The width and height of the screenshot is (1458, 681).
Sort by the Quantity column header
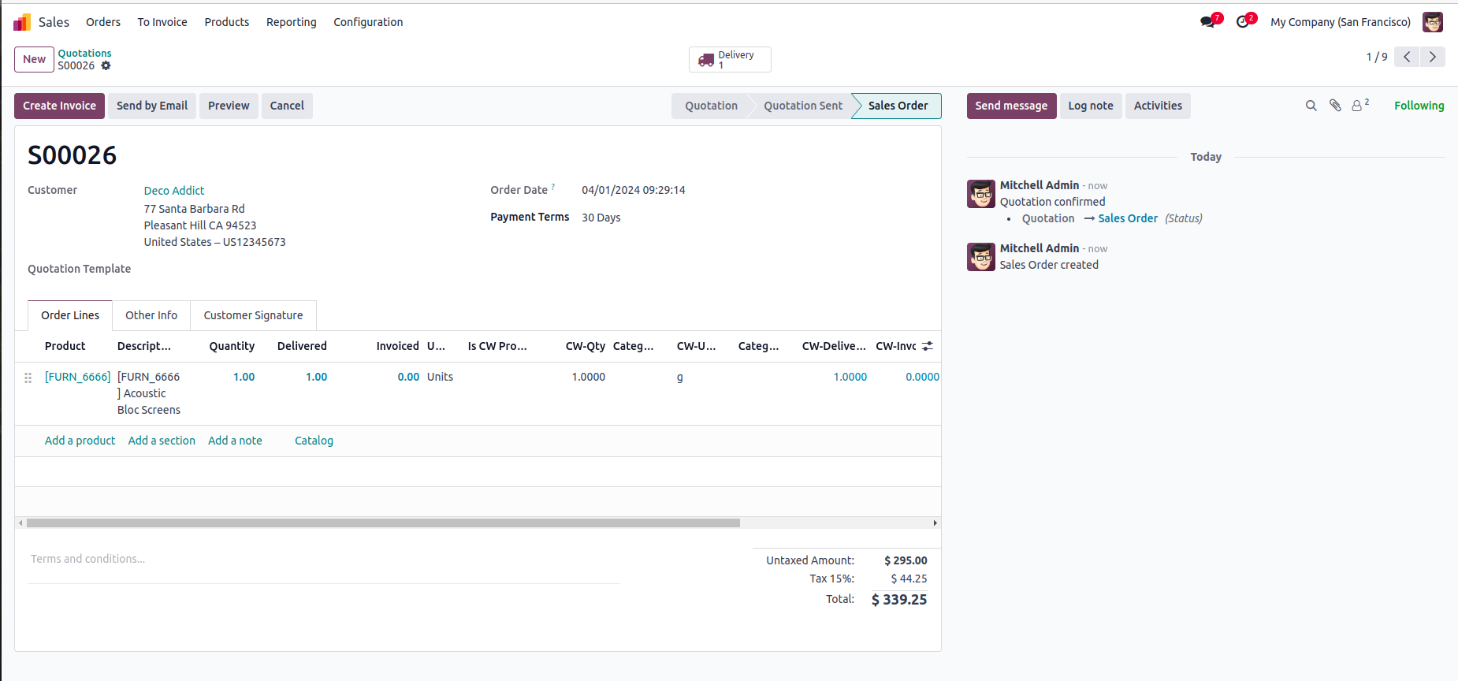click(232, 346)
